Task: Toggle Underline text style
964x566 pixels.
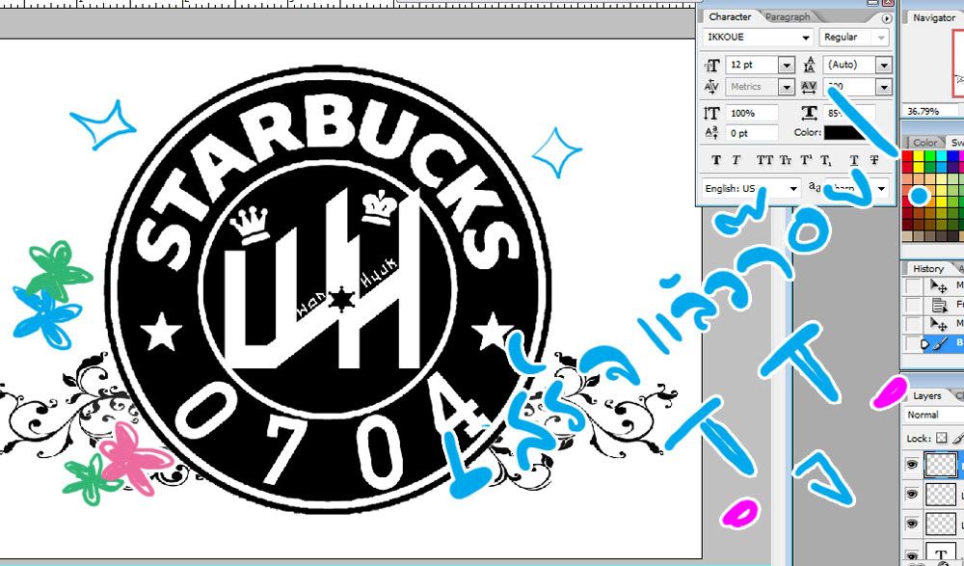Action: pyautogui.click(x=854, y=160)
